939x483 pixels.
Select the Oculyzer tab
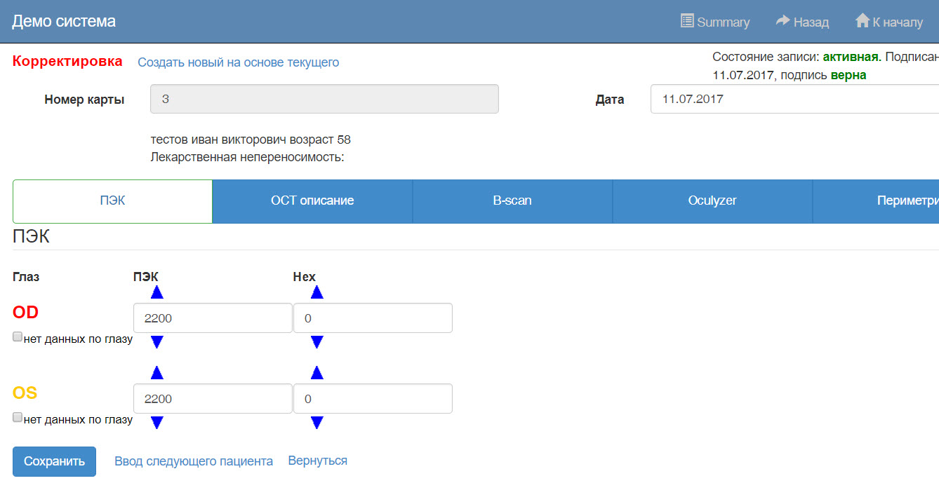click(x=712, y=201)
